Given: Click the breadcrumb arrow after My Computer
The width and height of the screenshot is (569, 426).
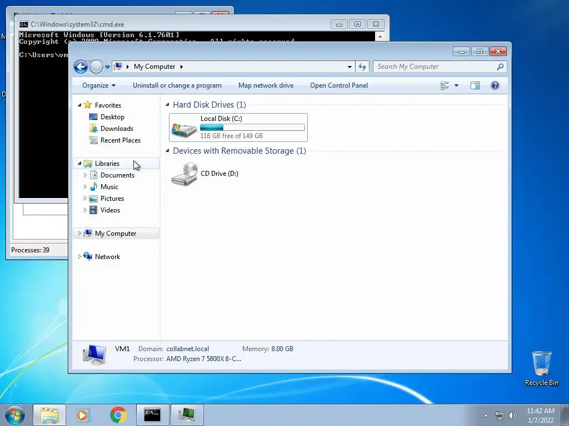Looking at the screenshot, I should (x=182, y=67).
